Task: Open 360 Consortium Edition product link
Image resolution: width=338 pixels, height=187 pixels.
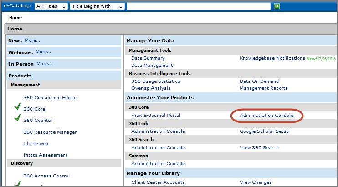Action: pos(51,98)
